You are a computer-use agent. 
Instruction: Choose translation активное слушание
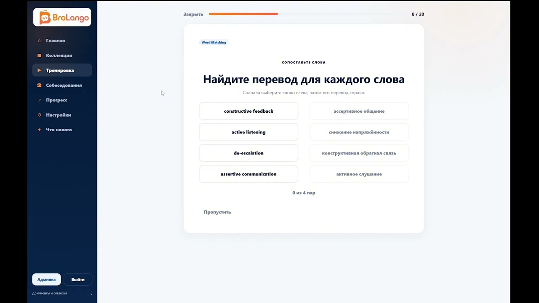(x=359, y=174)
